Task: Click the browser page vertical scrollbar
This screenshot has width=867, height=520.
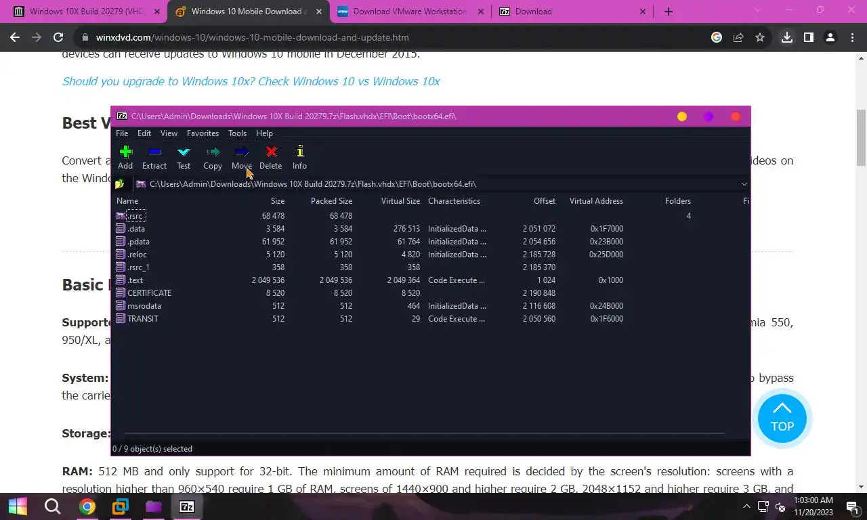Action: [861, 137]
